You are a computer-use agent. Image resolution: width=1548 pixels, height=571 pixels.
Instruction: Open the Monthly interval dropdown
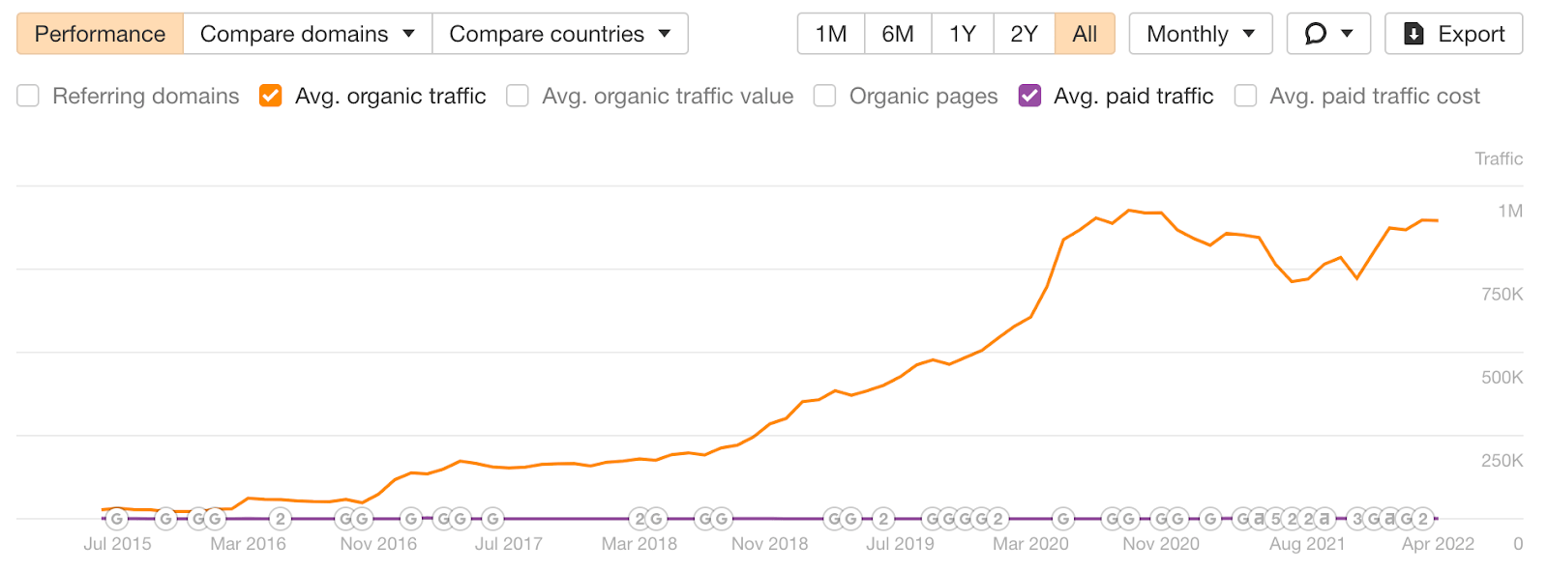coord(1201,34)
